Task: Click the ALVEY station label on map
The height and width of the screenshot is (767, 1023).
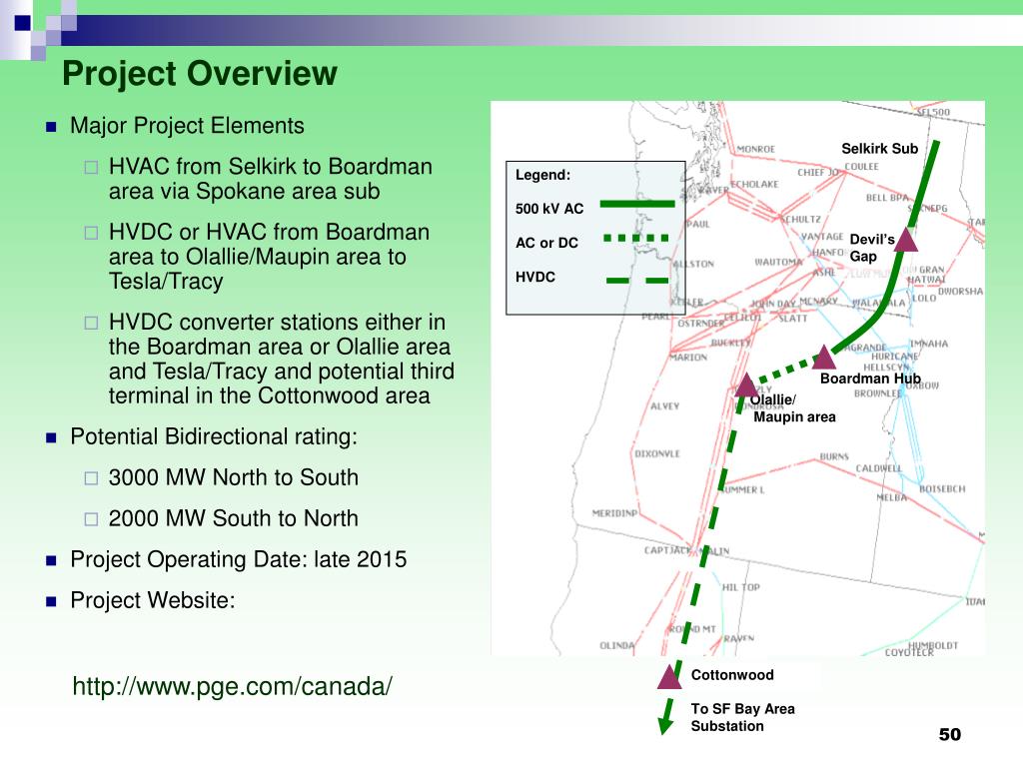Action: 664,405
